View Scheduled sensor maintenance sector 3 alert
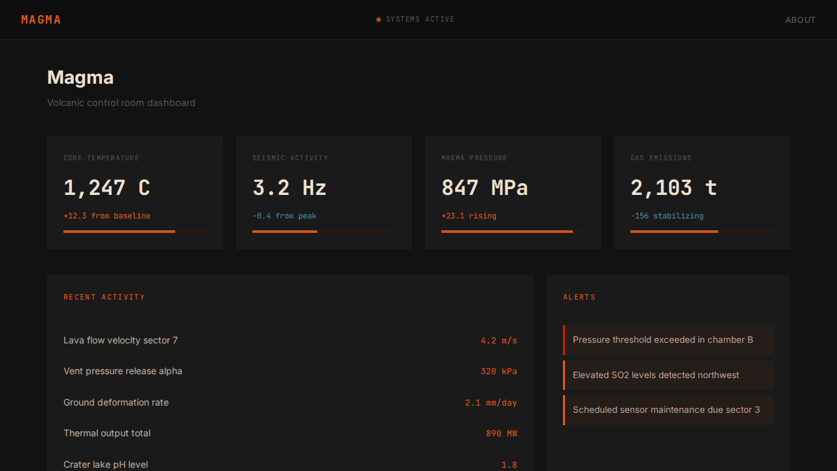This screenshot has width=837, height=471. point(668,410)
